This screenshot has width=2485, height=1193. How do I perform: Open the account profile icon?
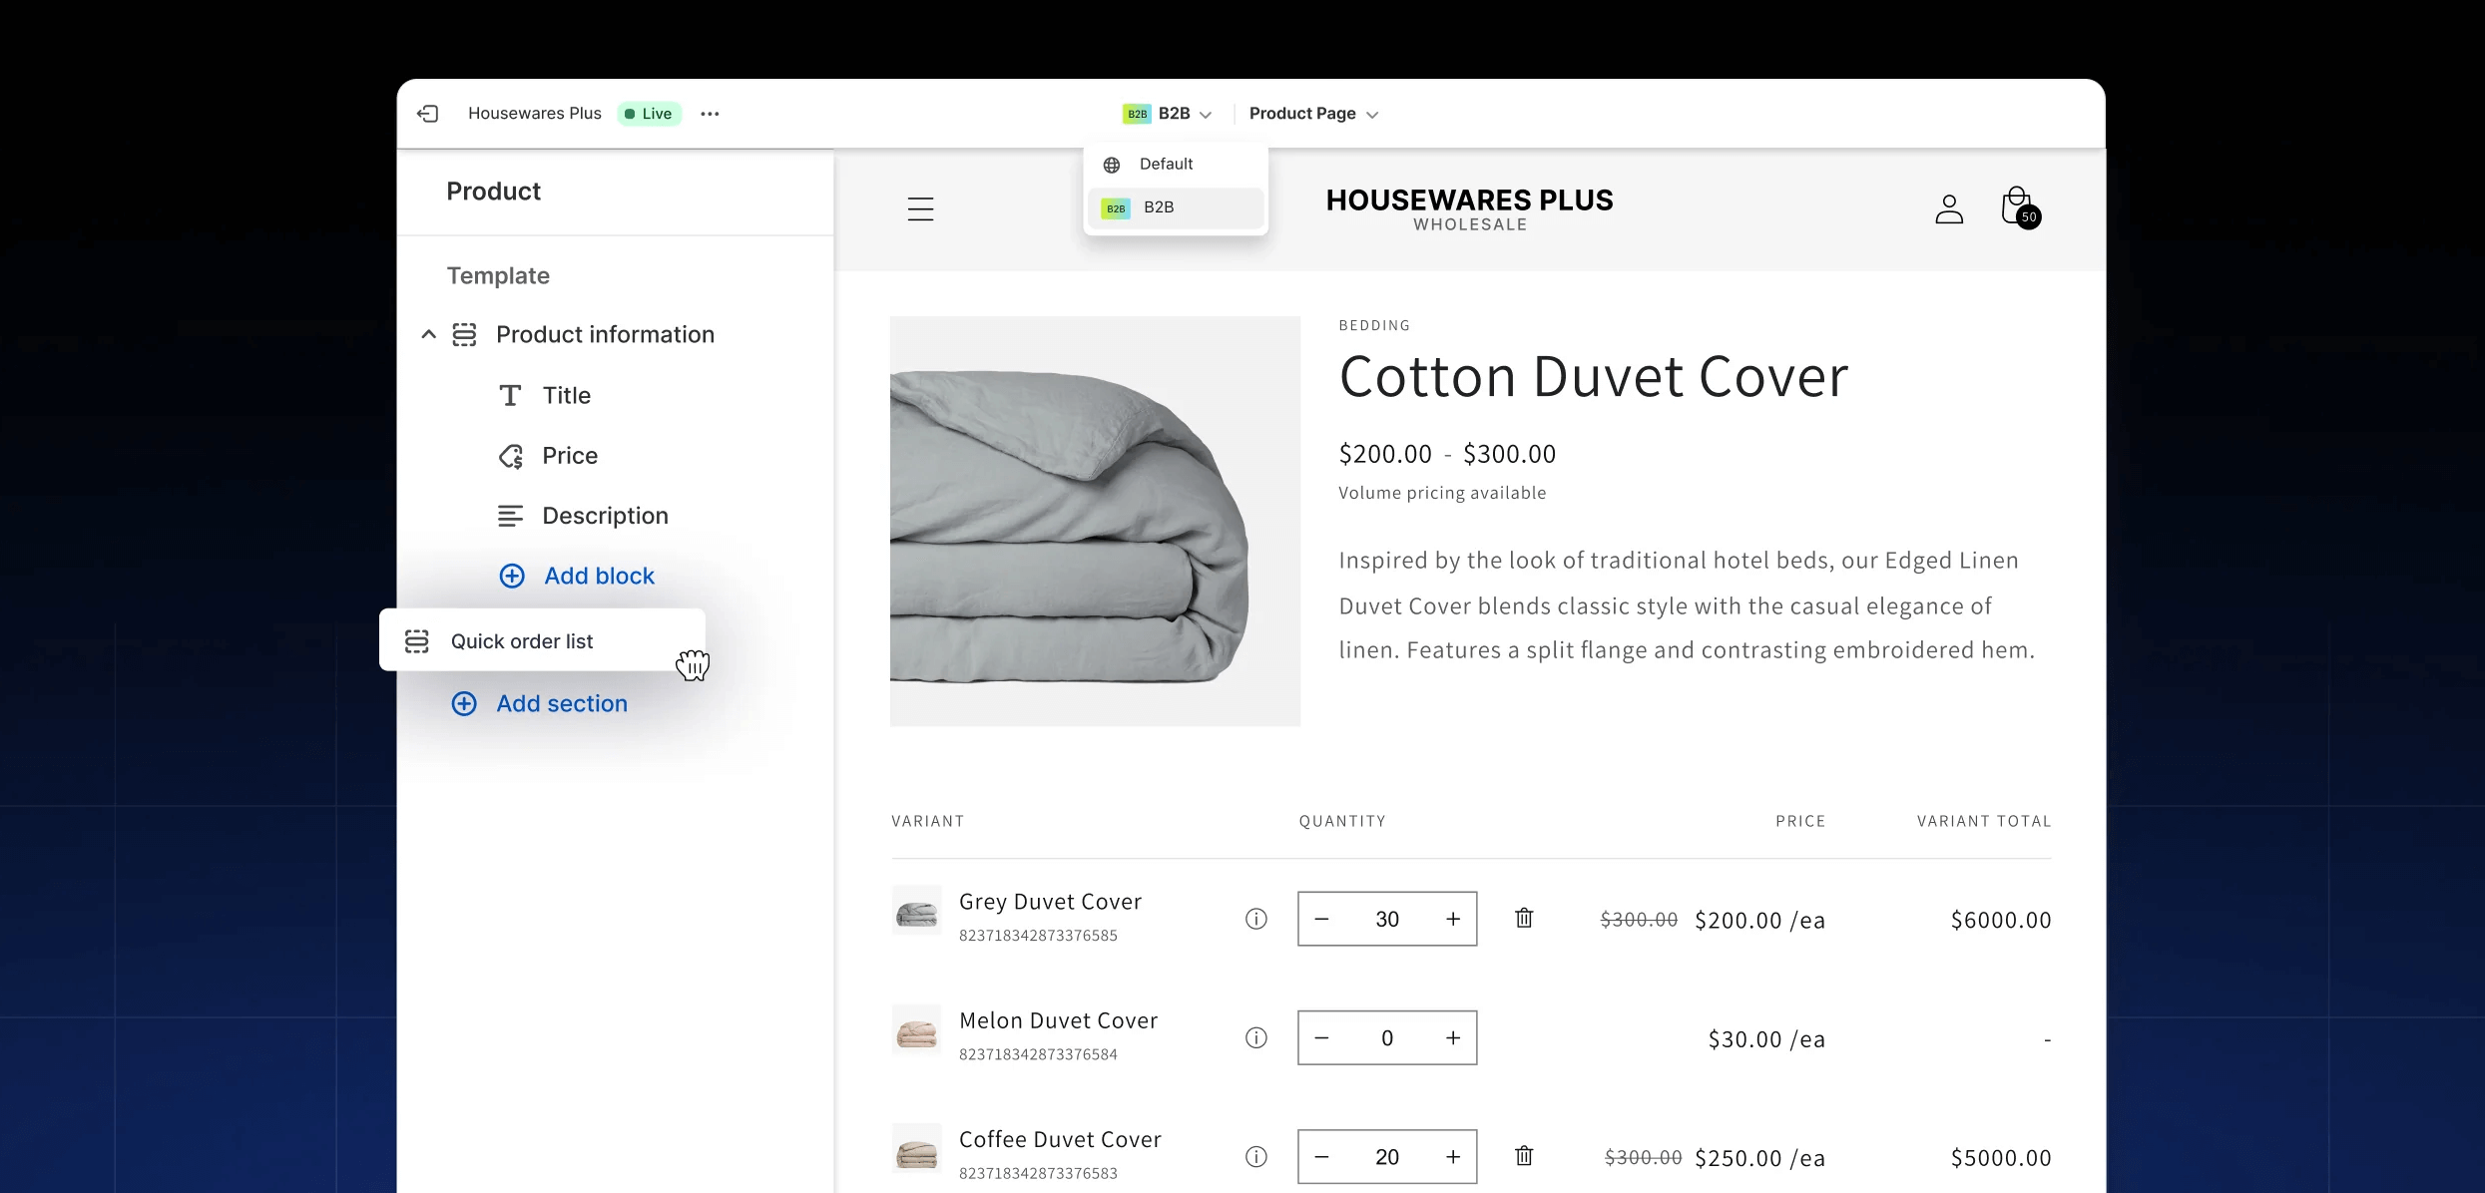[1948, 207]
